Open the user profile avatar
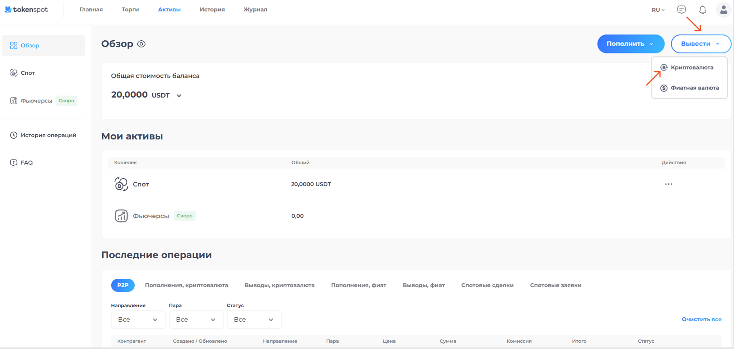The image size is (734, 349). [723, 10]
